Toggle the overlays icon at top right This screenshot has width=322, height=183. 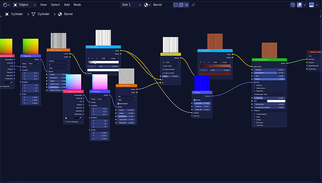(300, 5)
